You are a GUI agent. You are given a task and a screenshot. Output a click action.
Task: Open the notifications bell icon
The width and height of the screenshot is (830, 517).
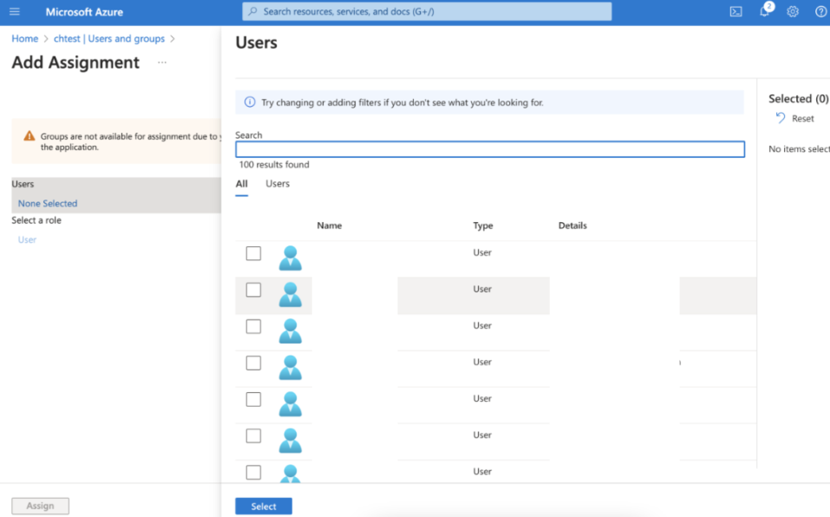pos(764,11)
